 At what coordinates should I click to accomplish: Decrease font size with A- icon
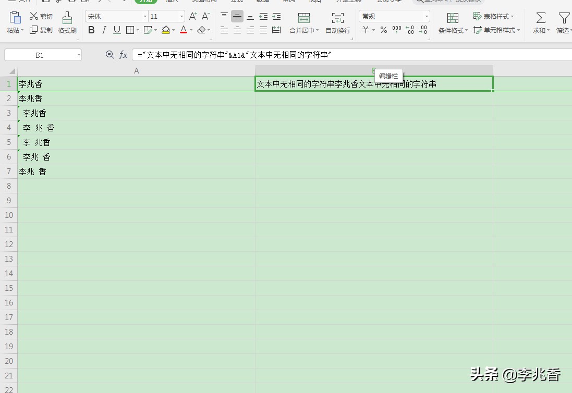coord(206,16)
